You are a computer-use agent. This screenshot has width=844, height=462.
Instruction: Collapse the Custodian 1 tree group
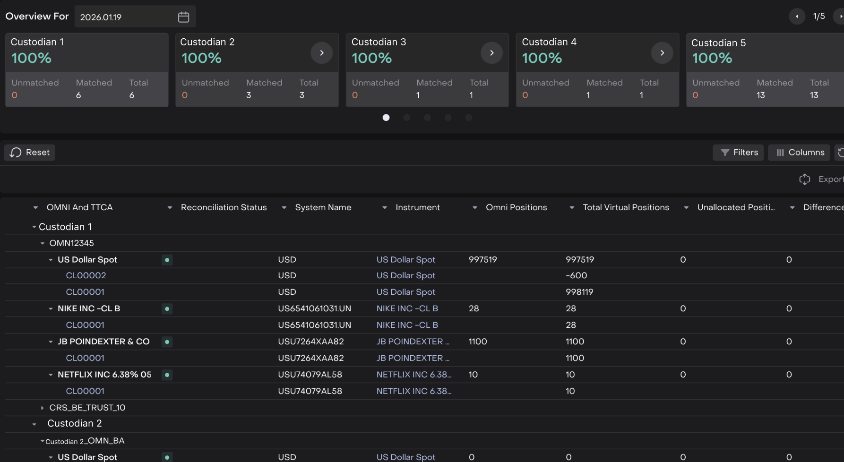tap(34, 227)
